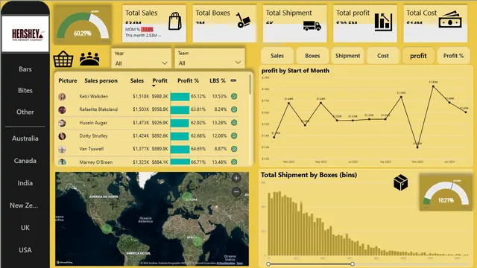Click the peak data point on profit line chart

433,86
